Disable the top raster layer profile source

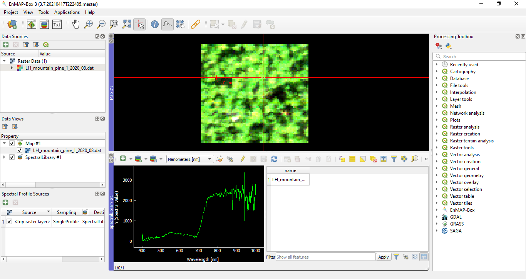pyautogui.click(x=9, y=222)
